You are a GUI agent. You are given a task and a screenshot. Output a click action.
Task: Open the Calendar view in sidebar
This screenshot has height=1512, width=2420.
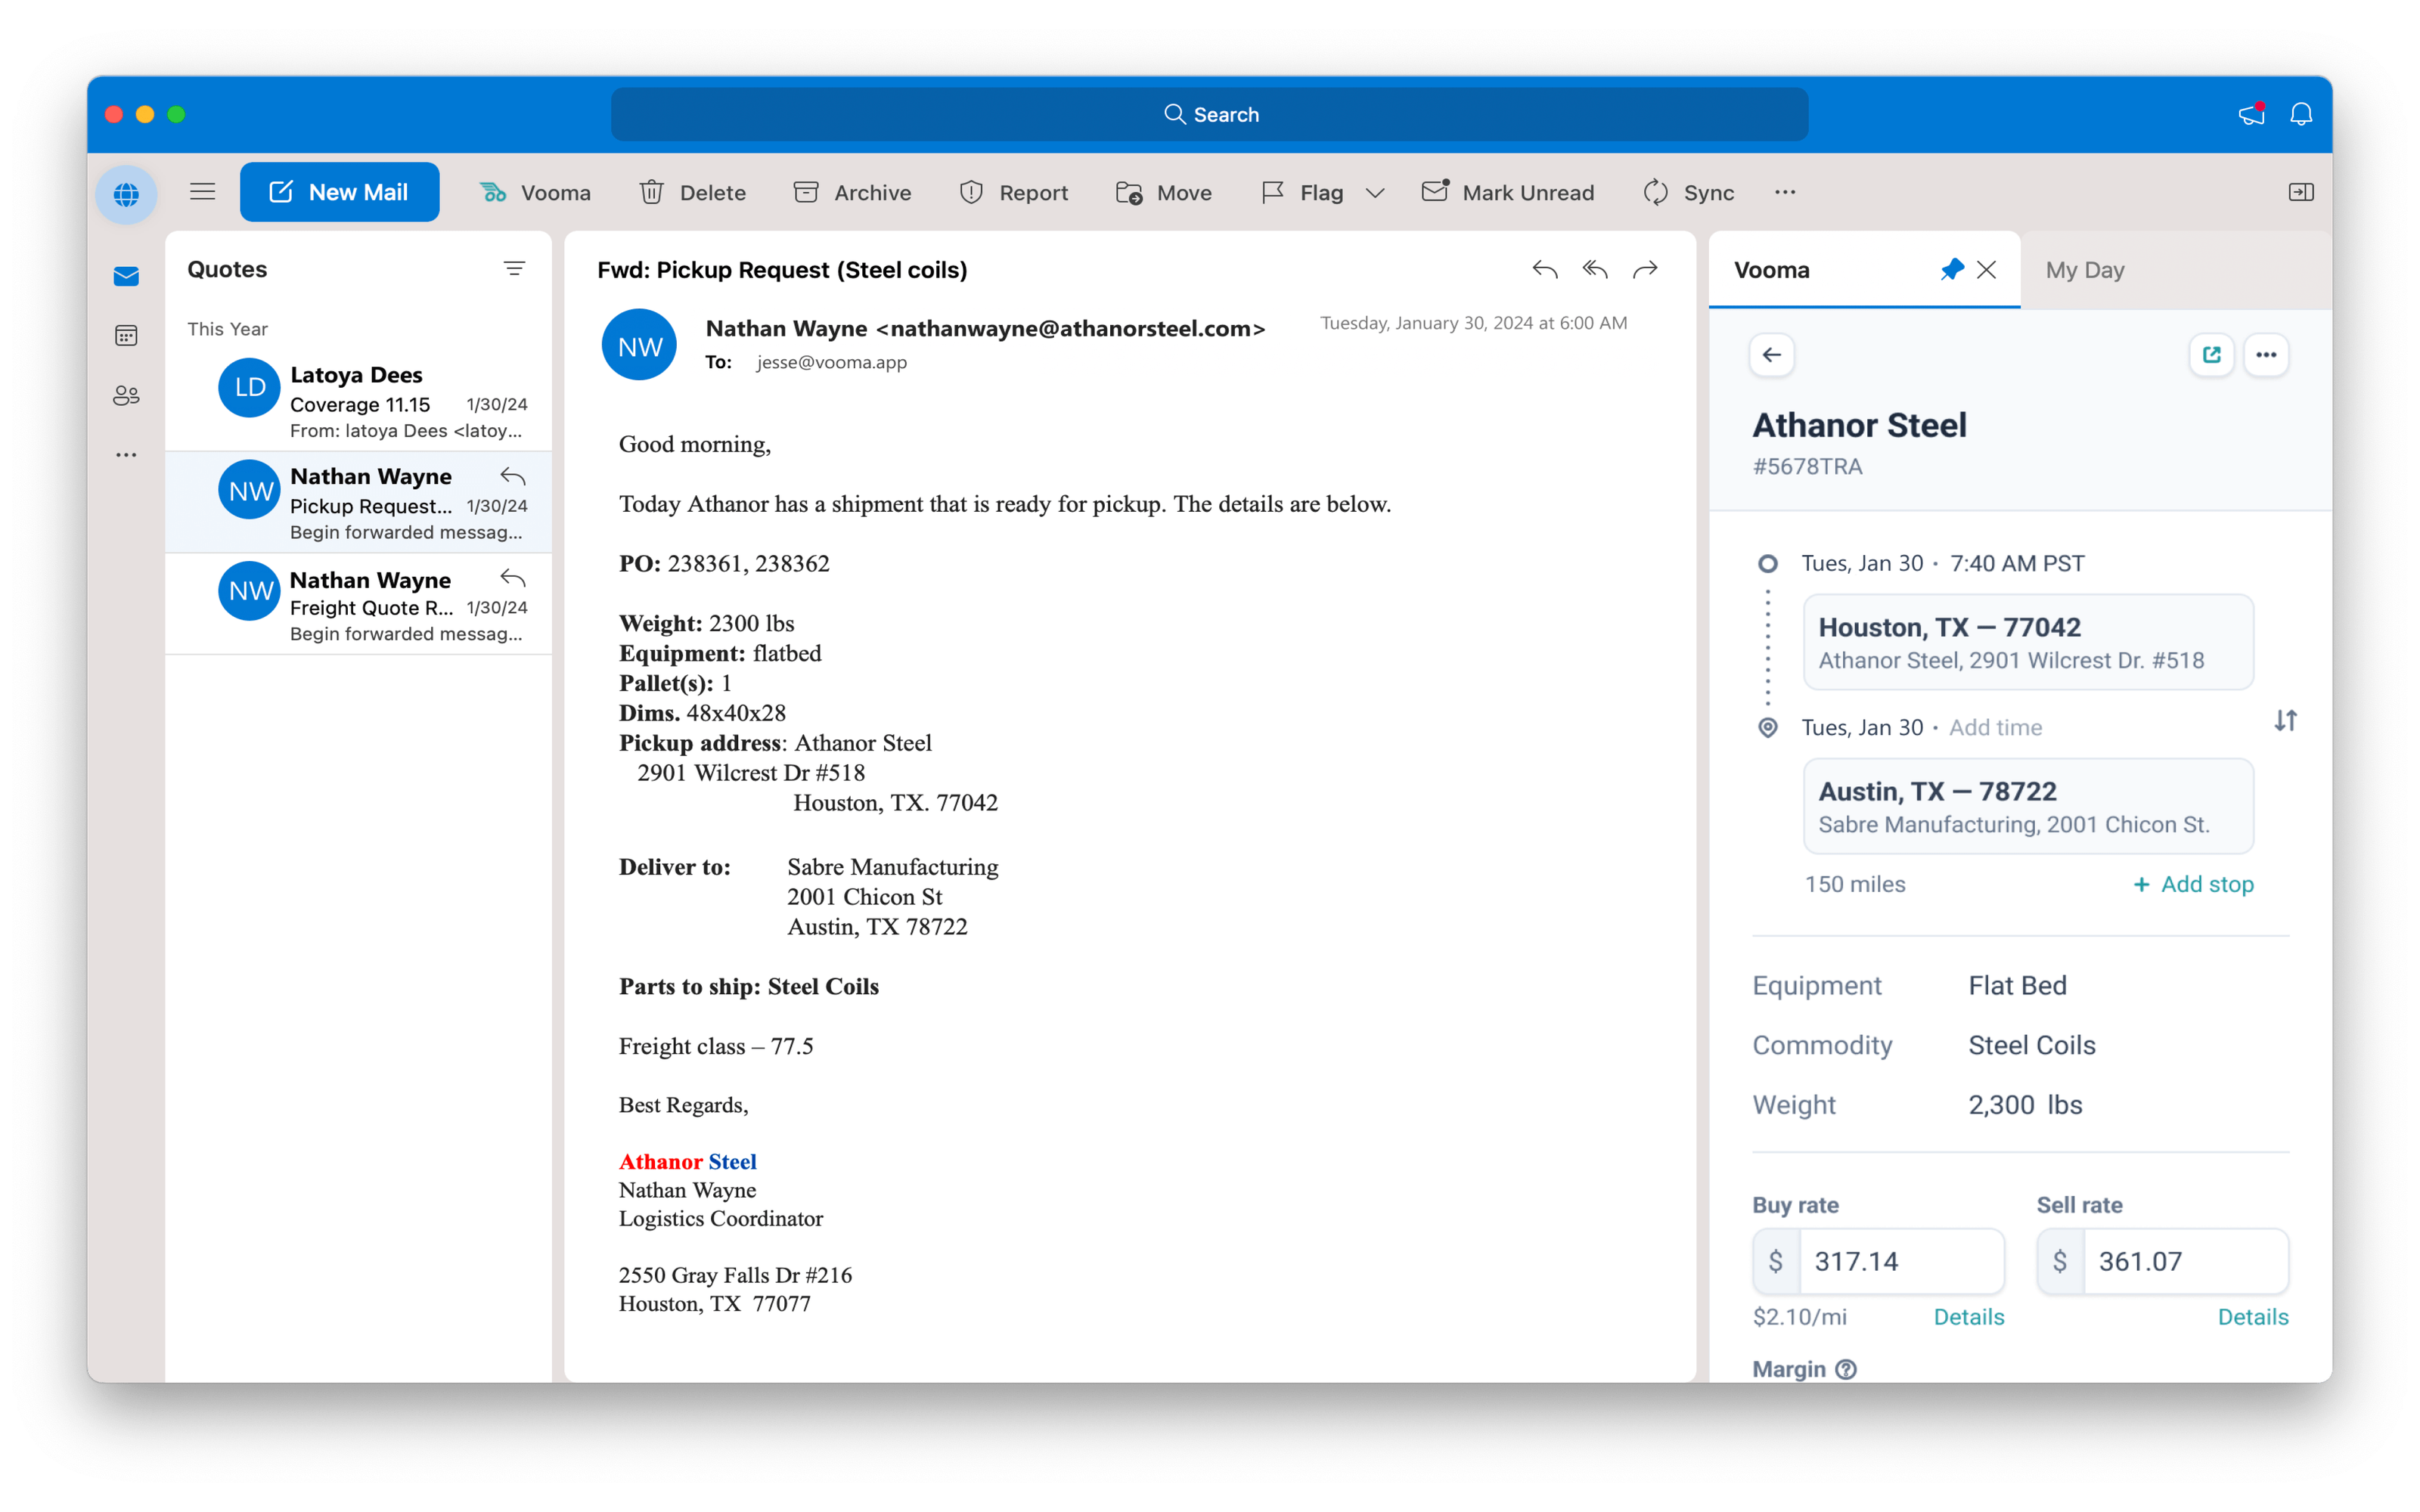[126, 335]
